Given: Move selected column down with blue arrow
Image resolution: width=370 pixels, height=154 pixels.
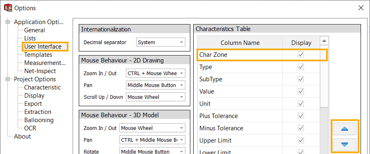Looking at the screenshot, I should point(344,145).
